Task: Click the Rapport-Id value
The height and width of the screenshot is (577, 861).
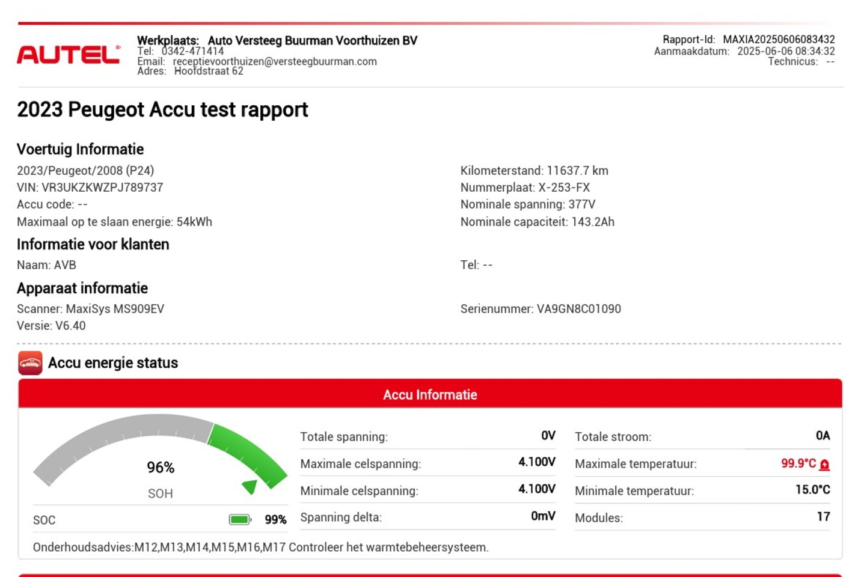Action: pyautogui.click(x=779, y=40)
